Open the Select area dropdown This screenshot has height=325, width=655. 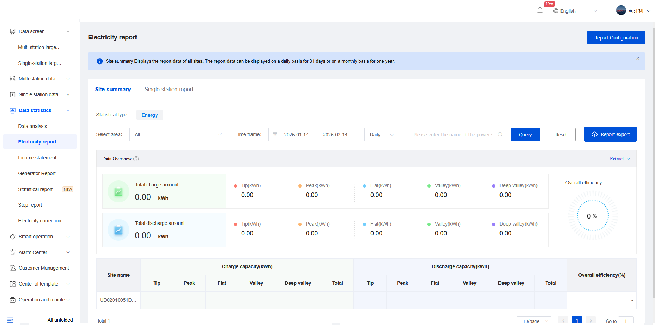coord(177,135)
